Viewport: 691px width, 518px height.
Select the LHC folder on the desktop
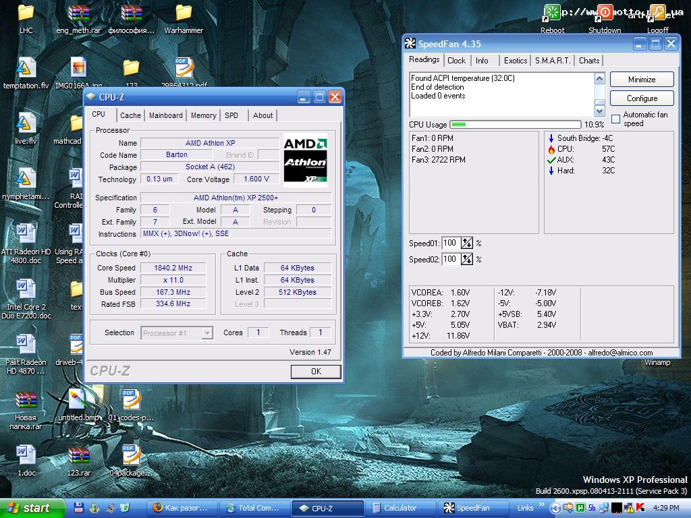(x=26, y=12)
